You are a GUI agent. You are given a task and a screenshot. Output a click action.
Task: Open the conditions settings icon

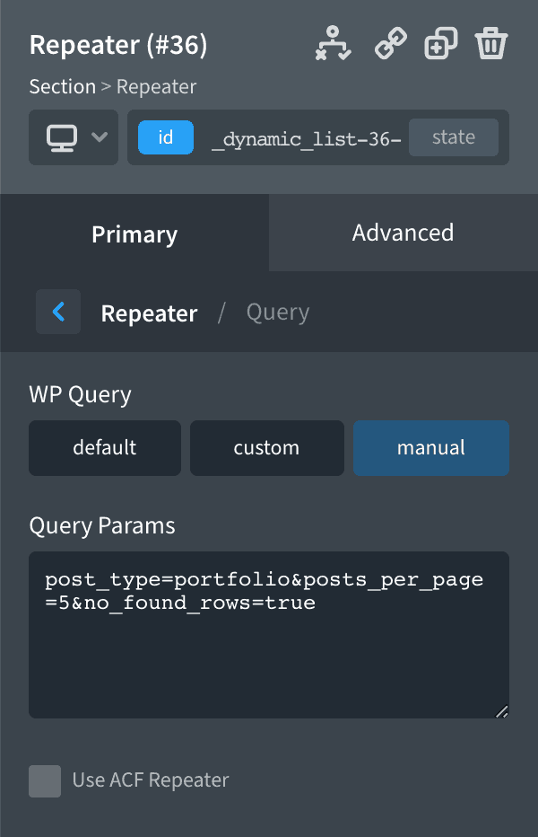pos(333,43)
